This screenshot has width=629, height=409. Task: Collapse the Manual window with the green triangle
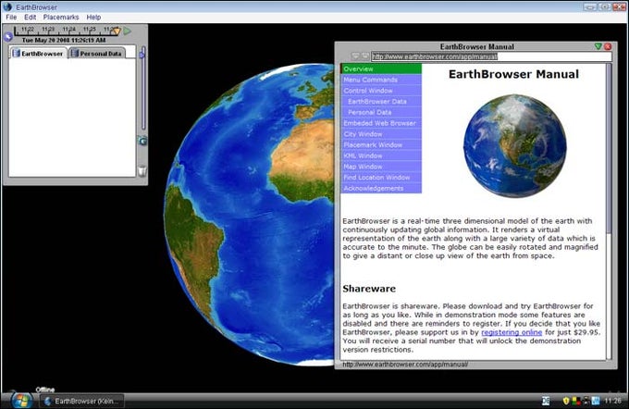click(598, 46)
